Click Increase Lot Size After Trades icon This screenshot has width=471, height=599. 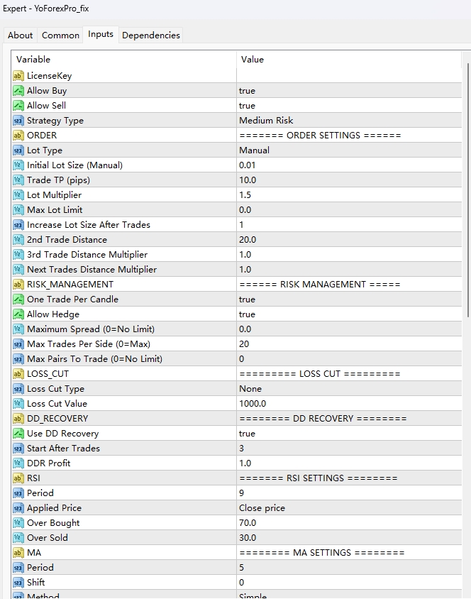point(18,224)
